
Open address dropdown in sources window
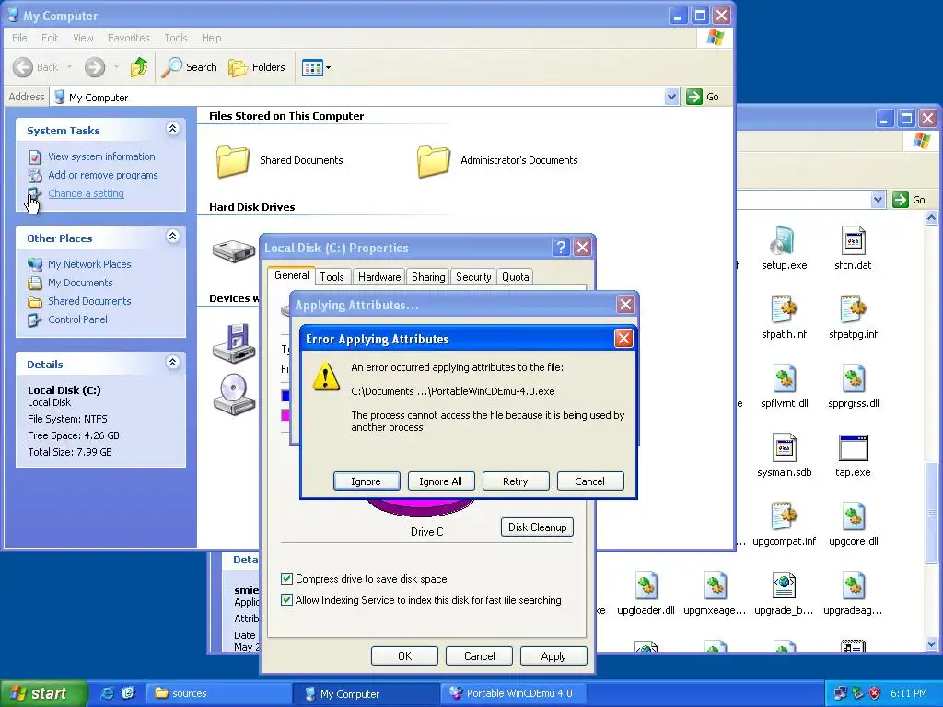pos(878,200)
